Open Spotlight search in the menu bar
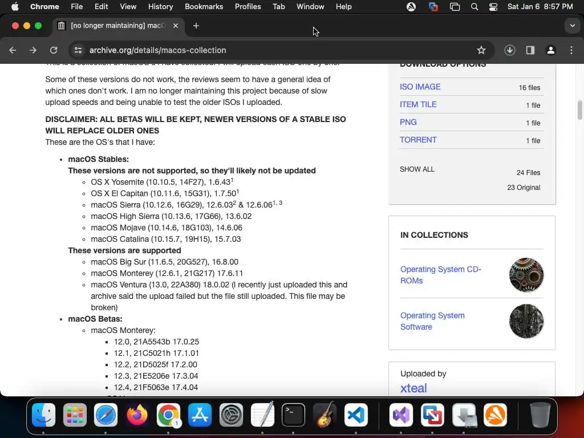584x438 pixels. [474, 7]
